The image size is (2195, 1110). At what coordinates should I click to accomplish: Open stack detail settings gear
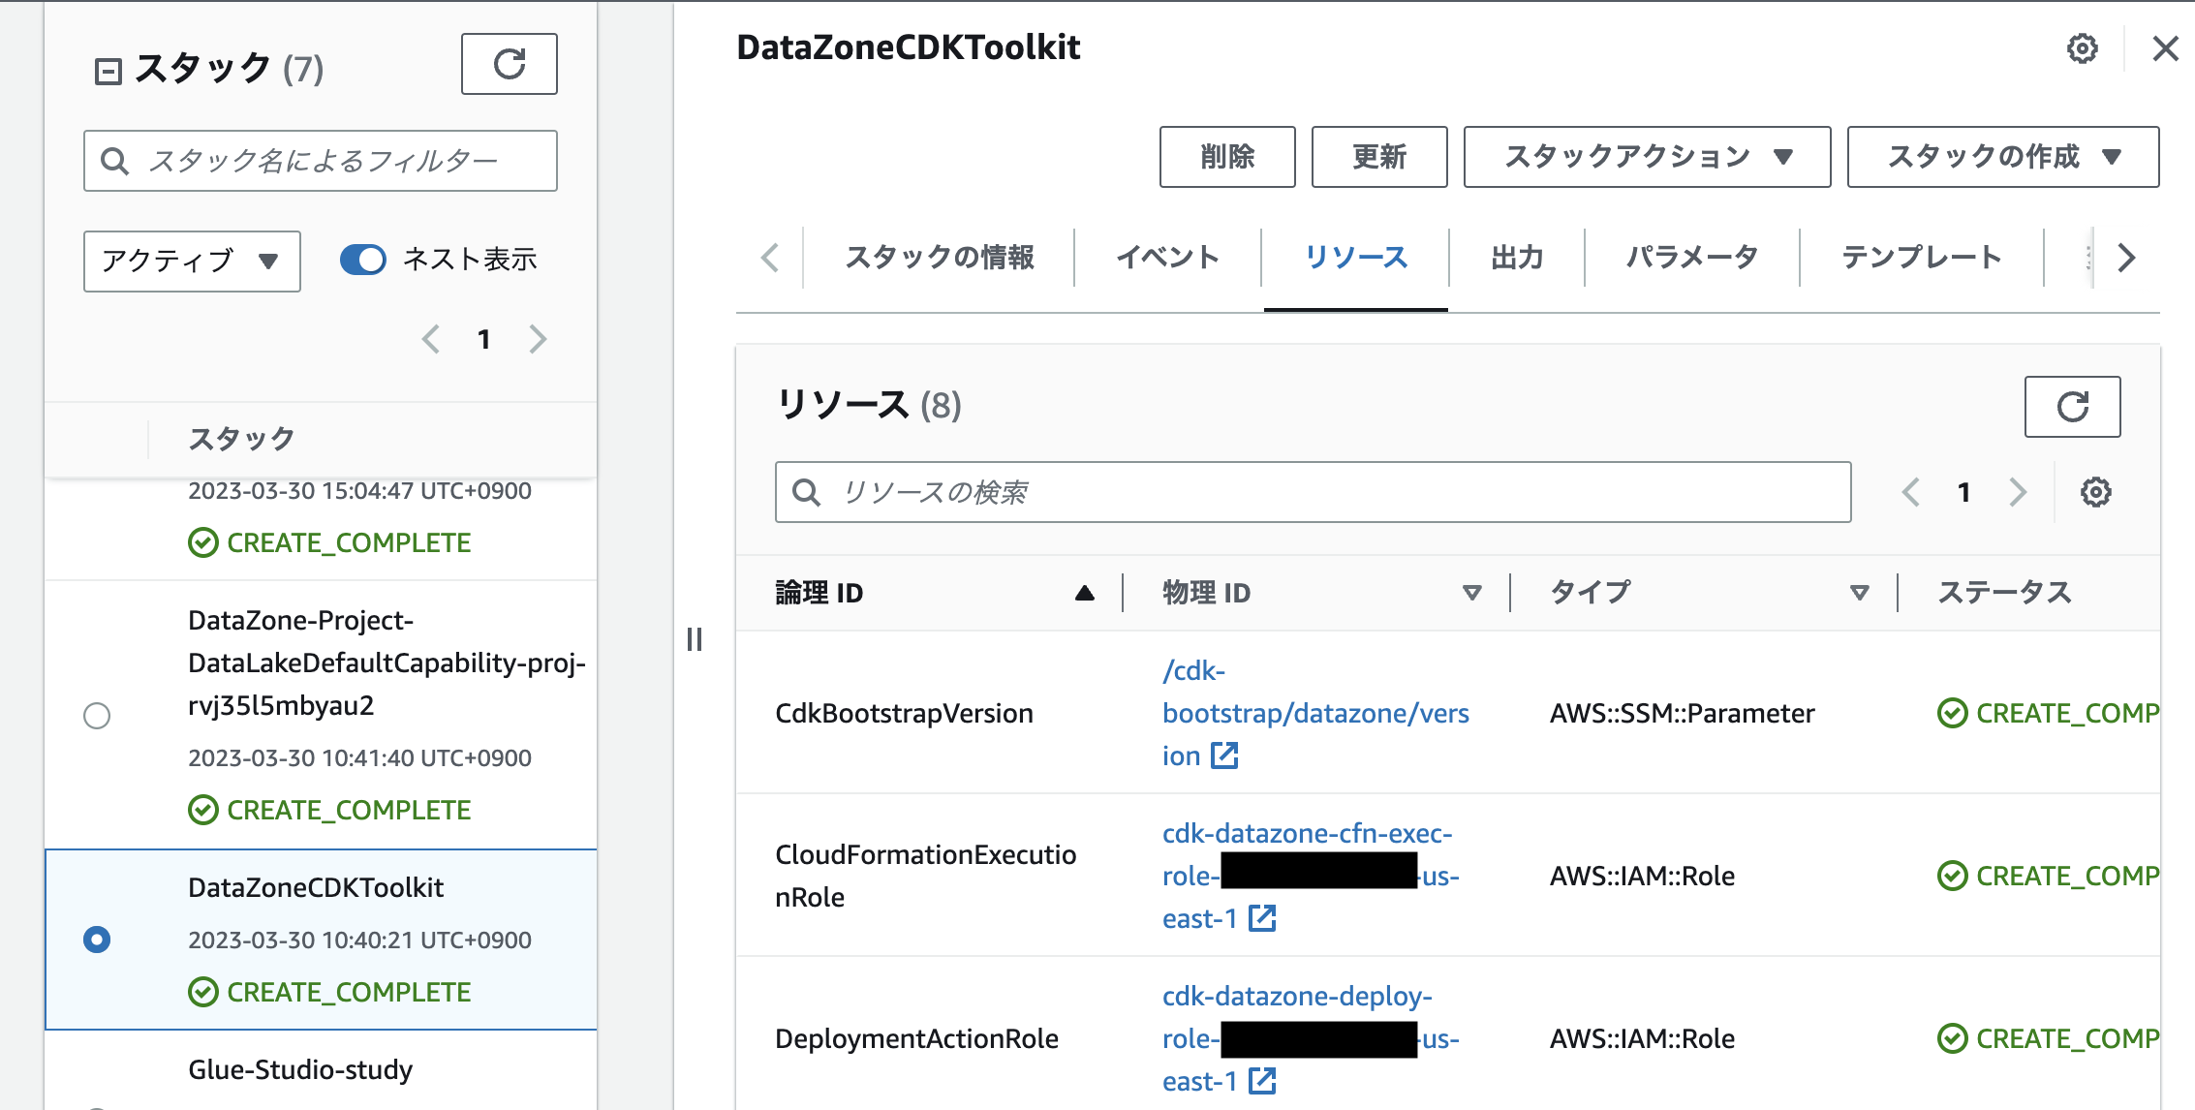point(2082,48)
